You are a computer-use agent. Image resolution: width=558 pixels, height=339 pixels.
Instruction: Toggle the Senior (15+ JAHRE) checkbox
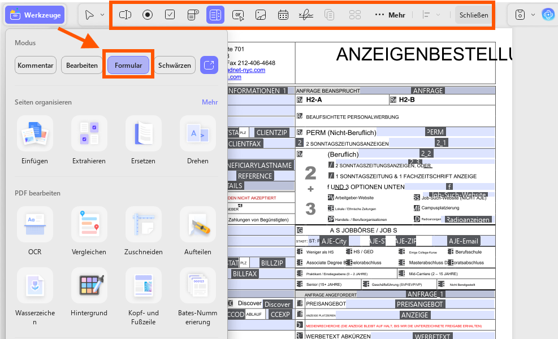300,284
